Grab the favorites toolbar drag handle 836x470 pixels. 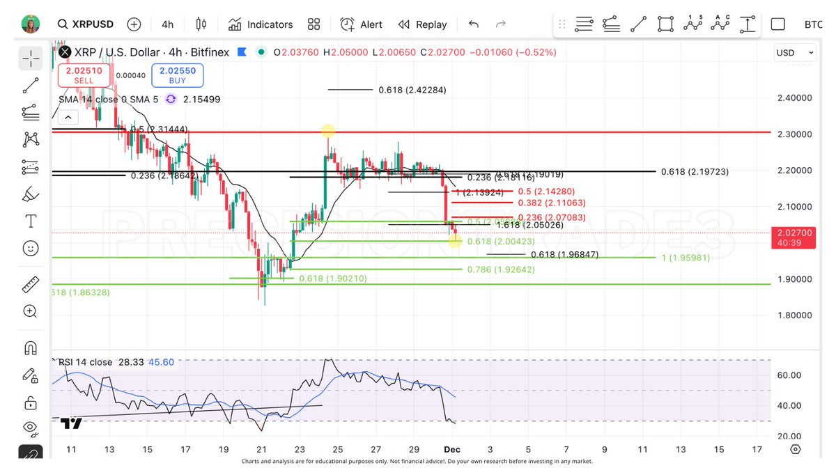pos(563,24)
